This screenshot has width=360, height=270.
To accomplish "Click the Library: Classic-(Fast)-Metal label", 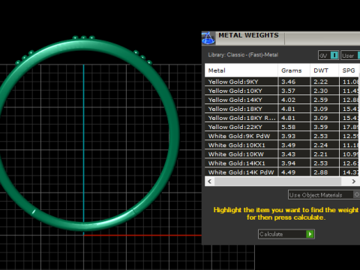I will 243,55.
